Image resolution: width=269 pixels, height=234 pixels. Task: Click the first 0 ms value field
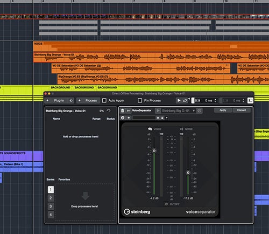click(208, 100)
